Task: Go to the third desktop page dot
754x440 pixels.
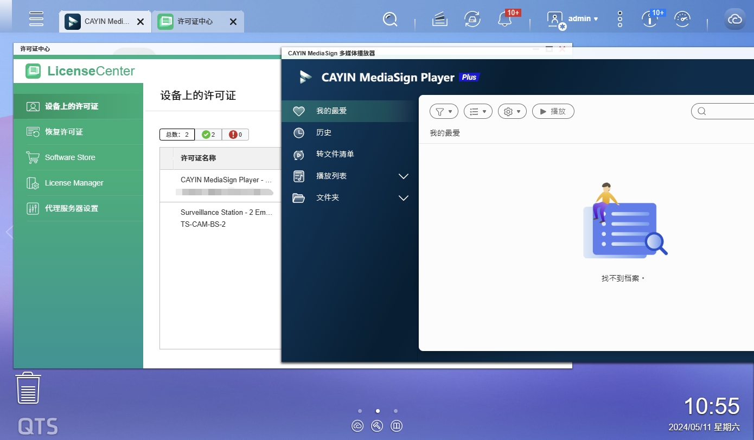Action: click(395, 411)
